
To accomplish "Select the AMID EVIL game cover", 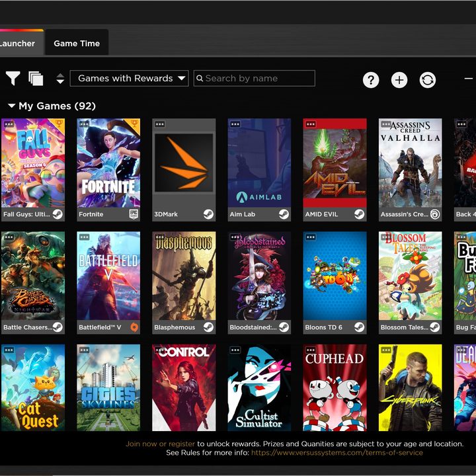I will tap(335, 163).
